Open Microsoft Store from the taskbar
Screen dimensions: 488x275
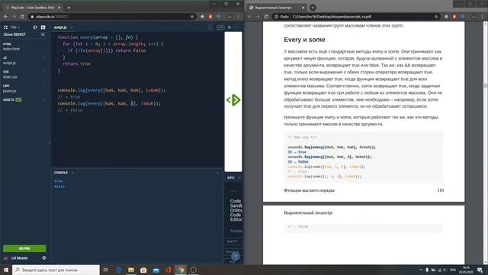[143, 270]
